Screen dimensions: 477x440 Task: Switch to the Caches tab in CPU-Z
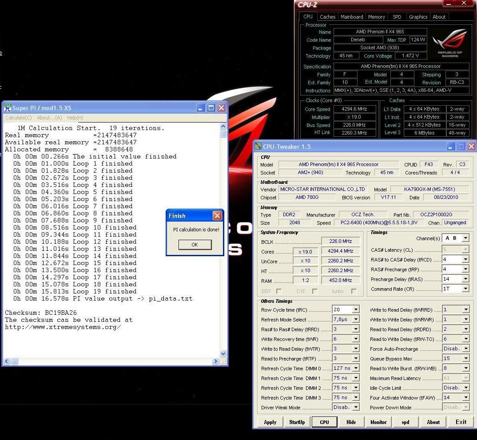click(327, 17)
